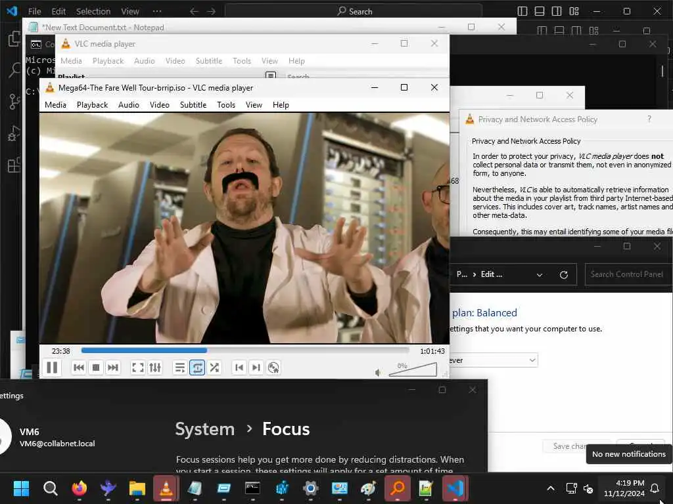The height and width of the screenshot is (504, 673).
Task: Open VS Code Search in activity bar
Action: [x=14, y=70]
